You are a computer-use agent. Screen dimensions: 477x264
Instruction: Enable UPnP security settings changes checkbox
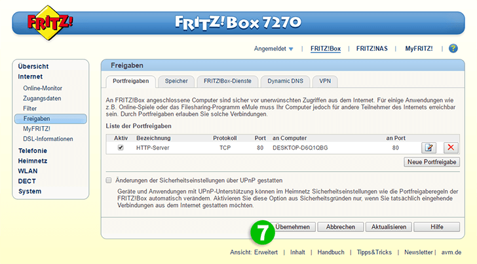click(109, 180)
